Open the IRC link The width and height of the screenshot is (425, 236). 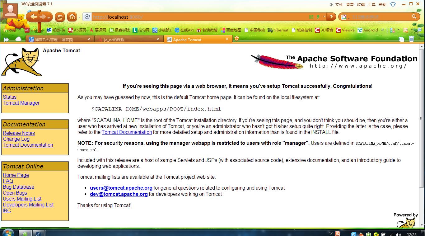pos(7,211)
